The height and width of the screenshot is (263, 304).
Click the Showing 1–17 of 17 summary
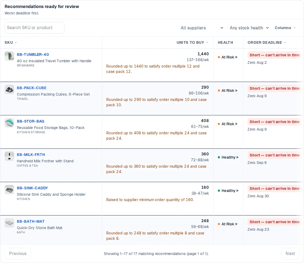pyautogui.click(x=156, y=254)
